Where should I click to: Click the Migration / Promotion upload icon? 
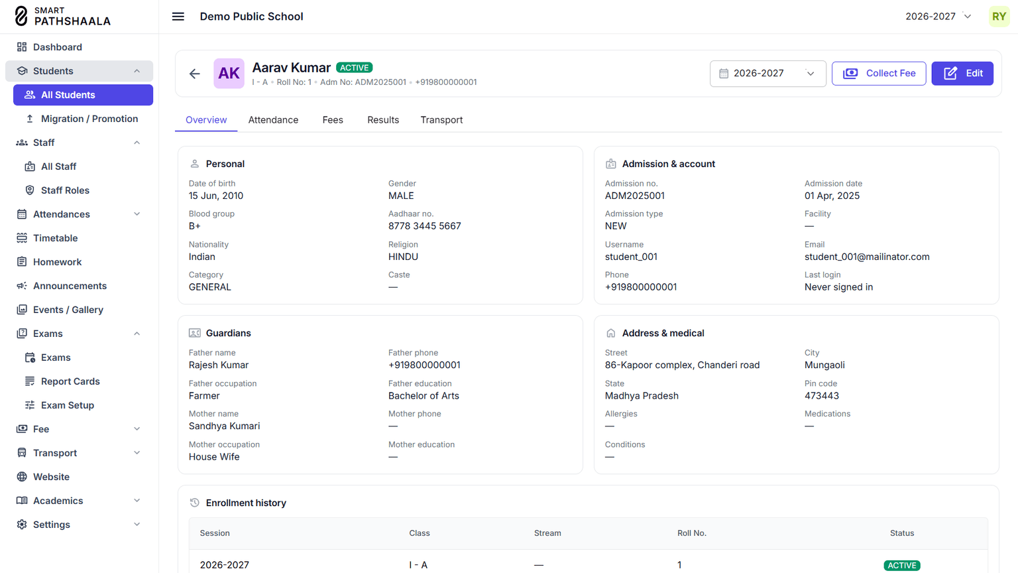coord(30,119)
